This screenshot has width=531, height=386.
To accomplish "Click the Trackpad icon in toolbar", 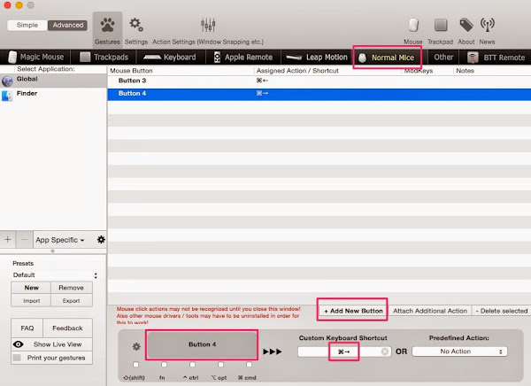I will pos(440,29).
